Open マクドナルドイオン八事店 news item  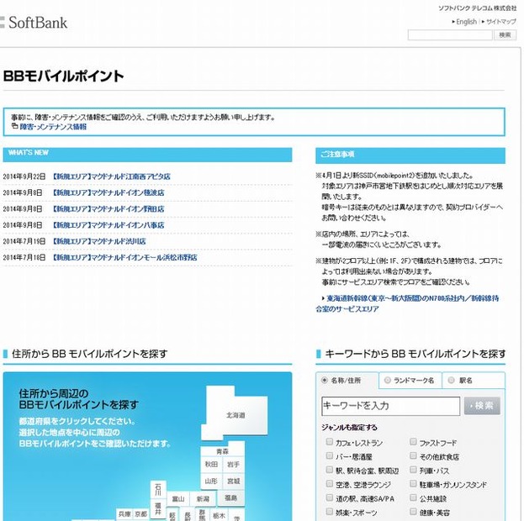pos(109,225)
